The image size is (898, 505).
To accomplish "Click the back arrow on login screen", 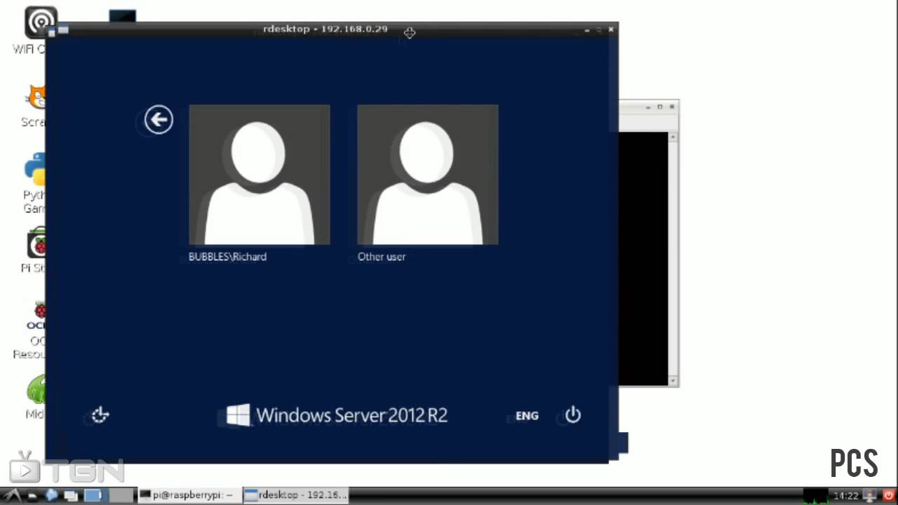I will pos(159,119).
